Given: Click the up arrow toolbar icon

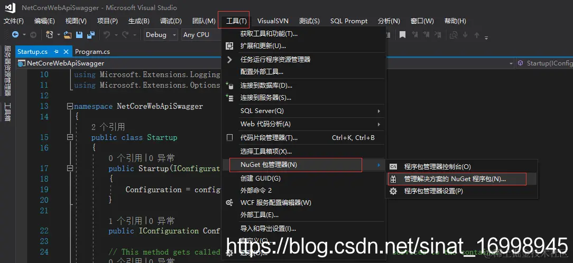Looking at the screenshot, I should 476,35.
